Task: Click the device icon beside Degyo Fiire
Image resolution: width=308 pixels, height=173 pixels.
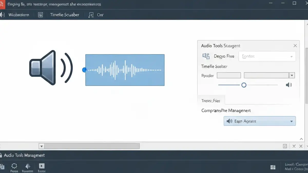Action: coord(206,56)
